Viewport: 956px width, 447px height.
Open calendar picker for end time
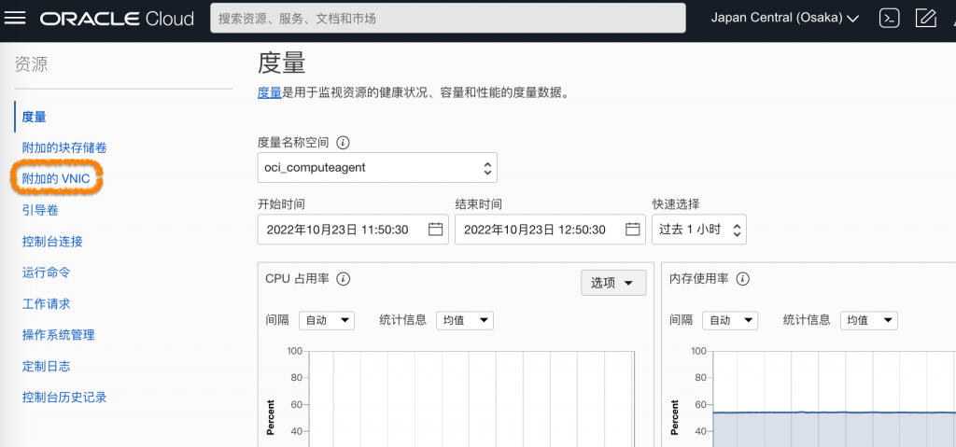[x=632, y=230]
